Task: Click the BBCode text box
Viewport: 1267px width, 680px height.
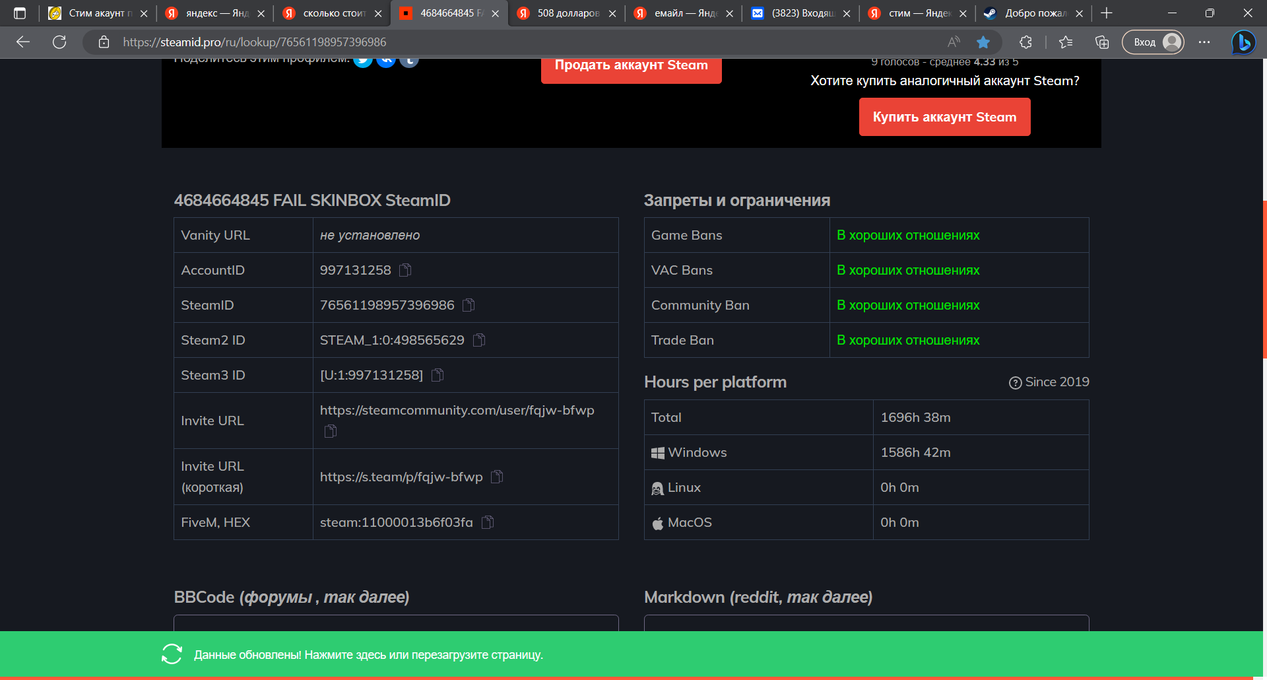Action: click(396, 623)
